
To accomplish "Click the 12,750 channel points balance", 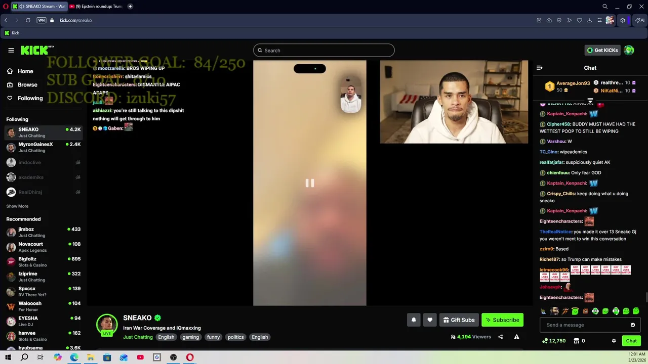I will pyautogui.click(x=554, y=341).
